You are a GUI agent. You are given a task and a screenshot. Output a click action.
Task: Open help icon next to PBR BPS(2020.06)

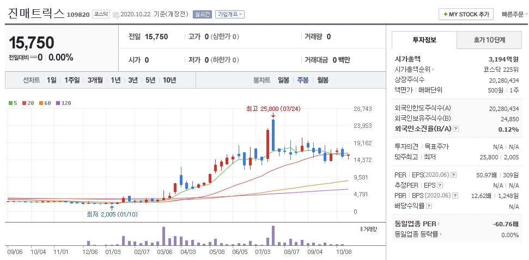pos(455,195)
